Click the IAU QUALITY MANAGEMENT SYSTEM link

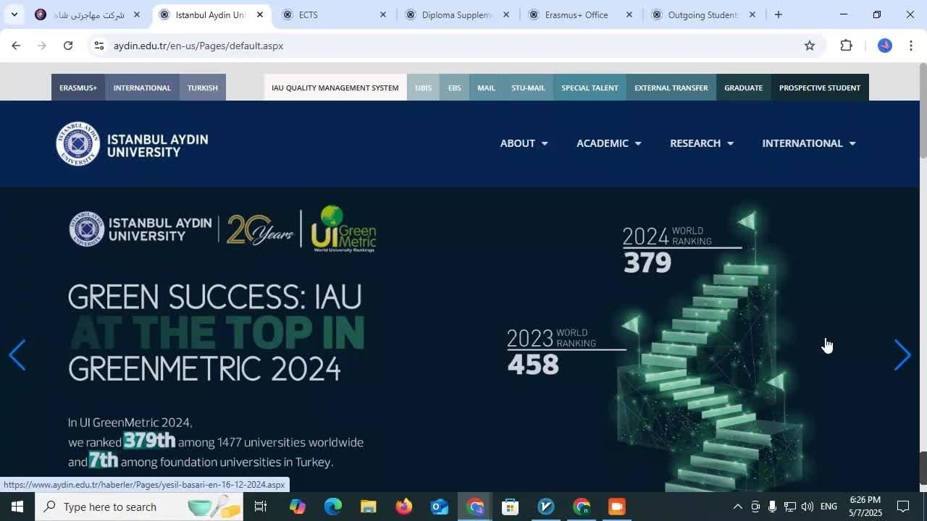[335, 88]
